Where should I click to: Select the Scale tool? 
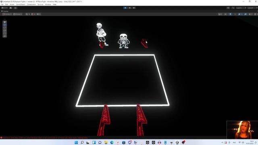(x=5, y=31)
